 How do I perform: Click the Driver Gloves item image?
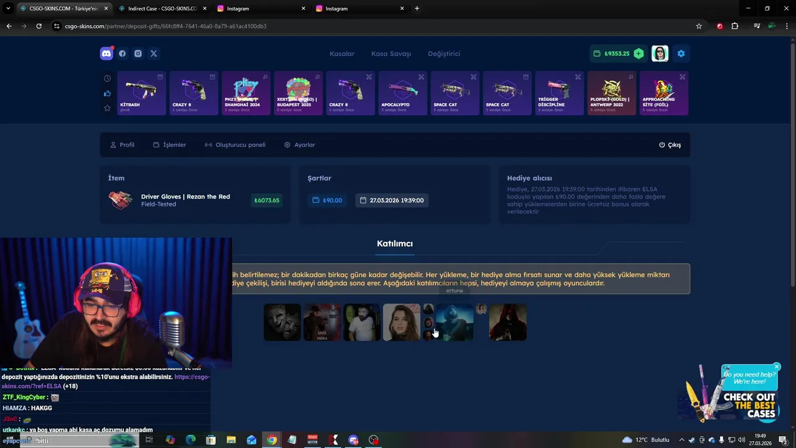point(121,200)
